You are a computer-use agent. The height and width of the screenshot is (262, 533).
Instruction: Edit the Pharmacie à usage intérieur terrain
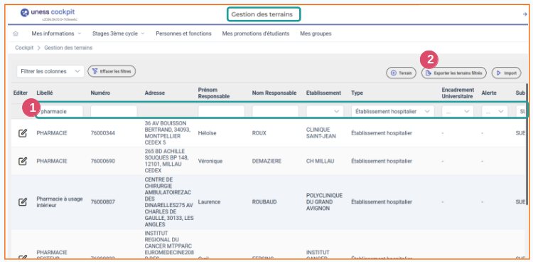[23, 202]
